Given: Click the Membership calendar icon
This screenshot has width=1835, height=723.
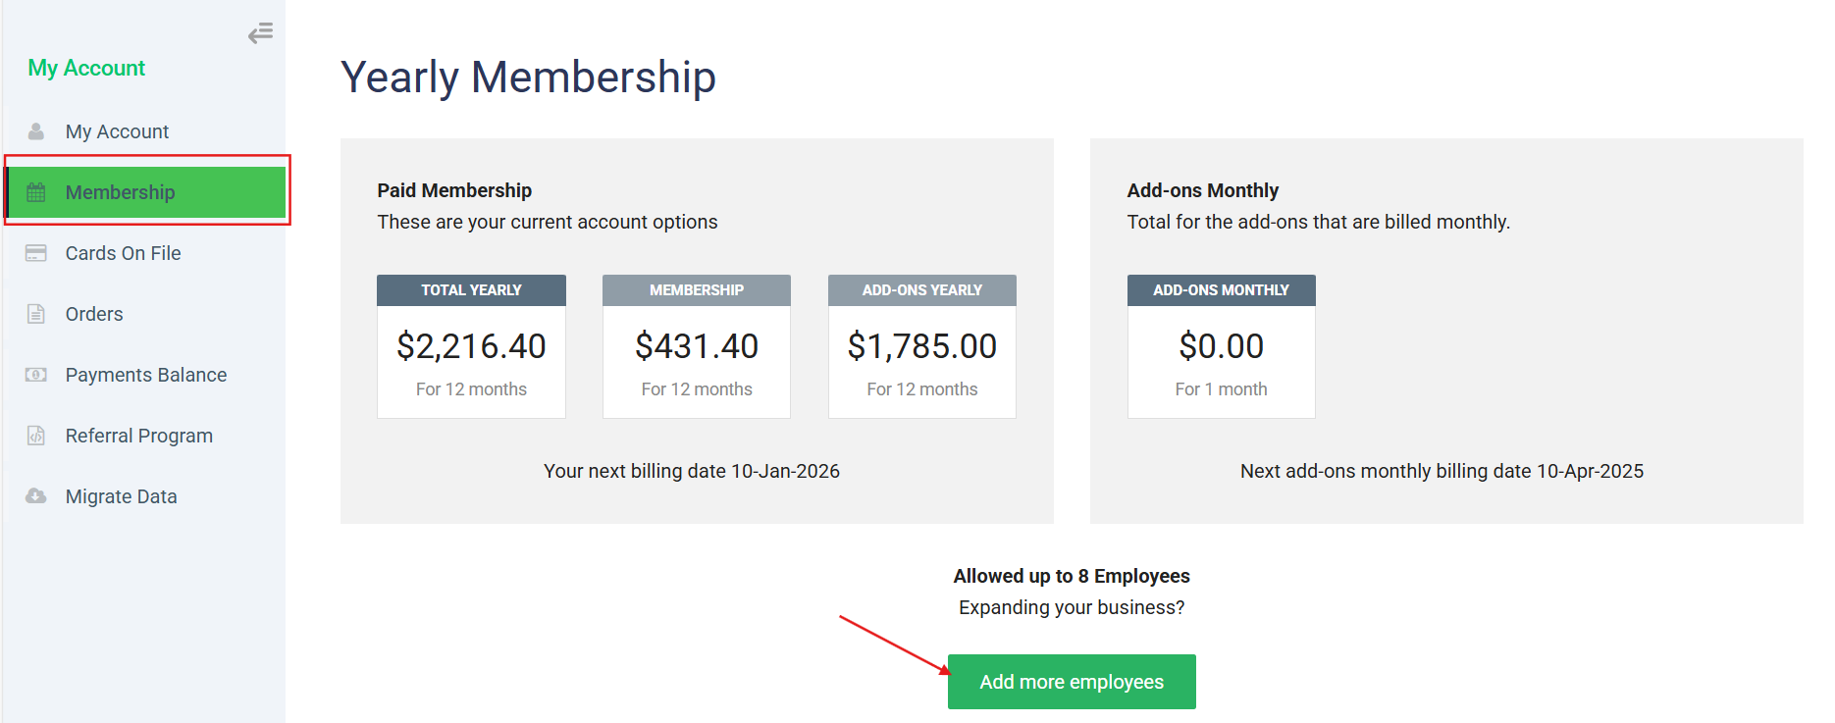Looking at the screenshot, I should point(36,192).
